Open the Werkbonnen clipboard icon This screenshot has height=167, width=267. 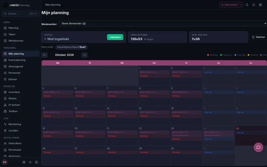5,41
